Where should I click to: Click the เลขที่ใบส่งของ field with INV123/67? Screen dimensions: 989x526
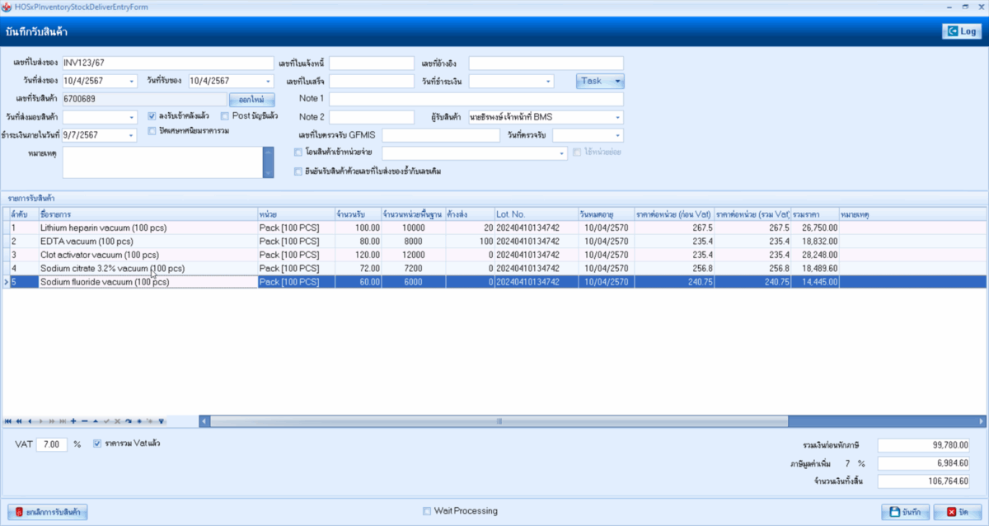point(167,63)
